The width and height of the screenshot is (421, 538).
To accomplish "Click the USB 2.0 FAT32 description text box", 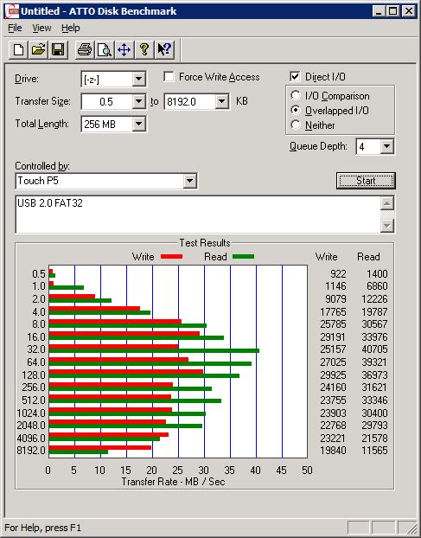I will click(198, 215).
